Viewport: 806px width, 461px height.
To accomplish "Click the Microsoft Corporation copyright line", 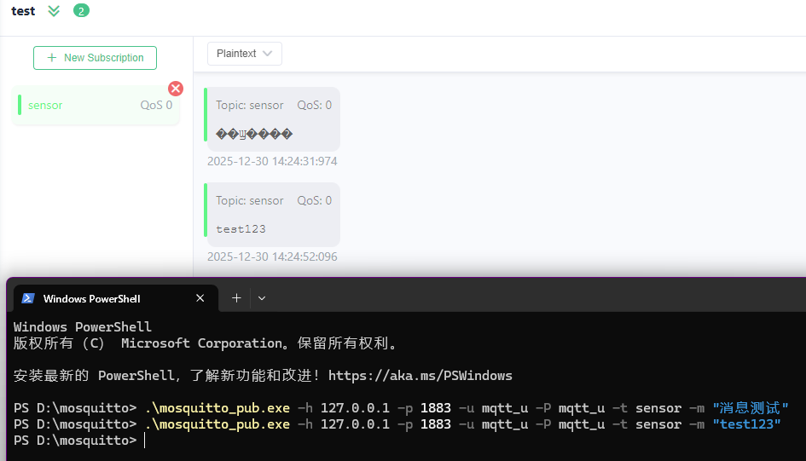I will point(206,343).
